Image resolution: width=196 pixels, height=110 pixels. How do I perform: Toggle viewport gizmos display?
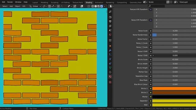click(x=75, y=6)
